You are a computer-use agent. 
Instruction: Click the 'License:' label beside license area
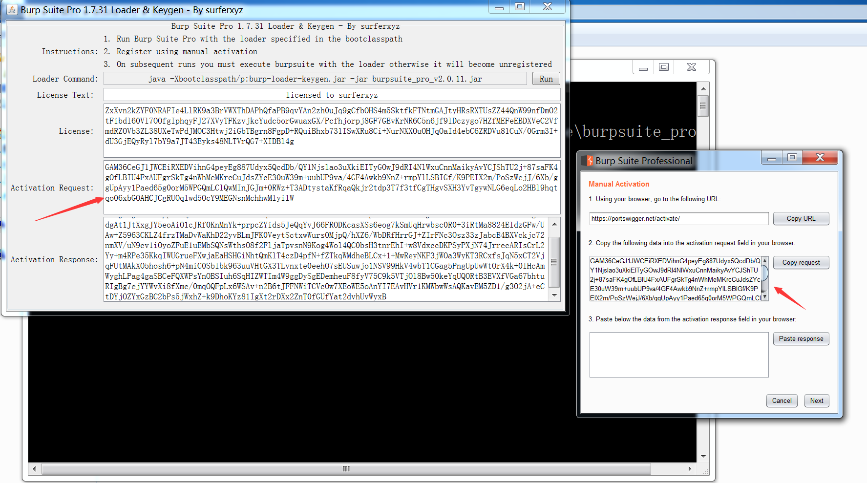tap(76, 131)
